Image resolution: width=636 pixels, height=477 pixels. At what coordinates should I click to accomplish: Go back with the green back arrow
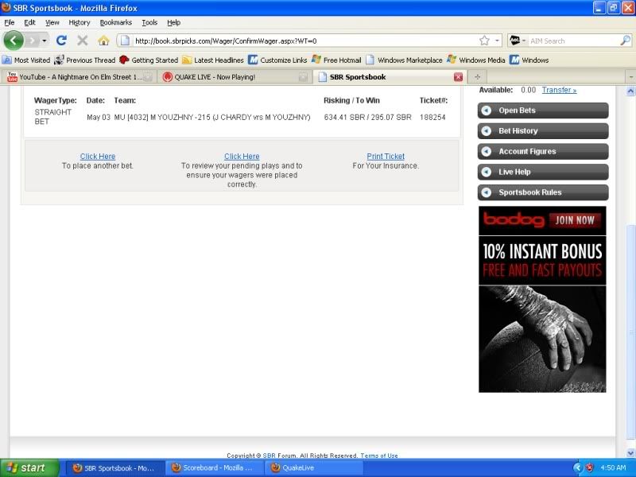click(x=14, y=41)
